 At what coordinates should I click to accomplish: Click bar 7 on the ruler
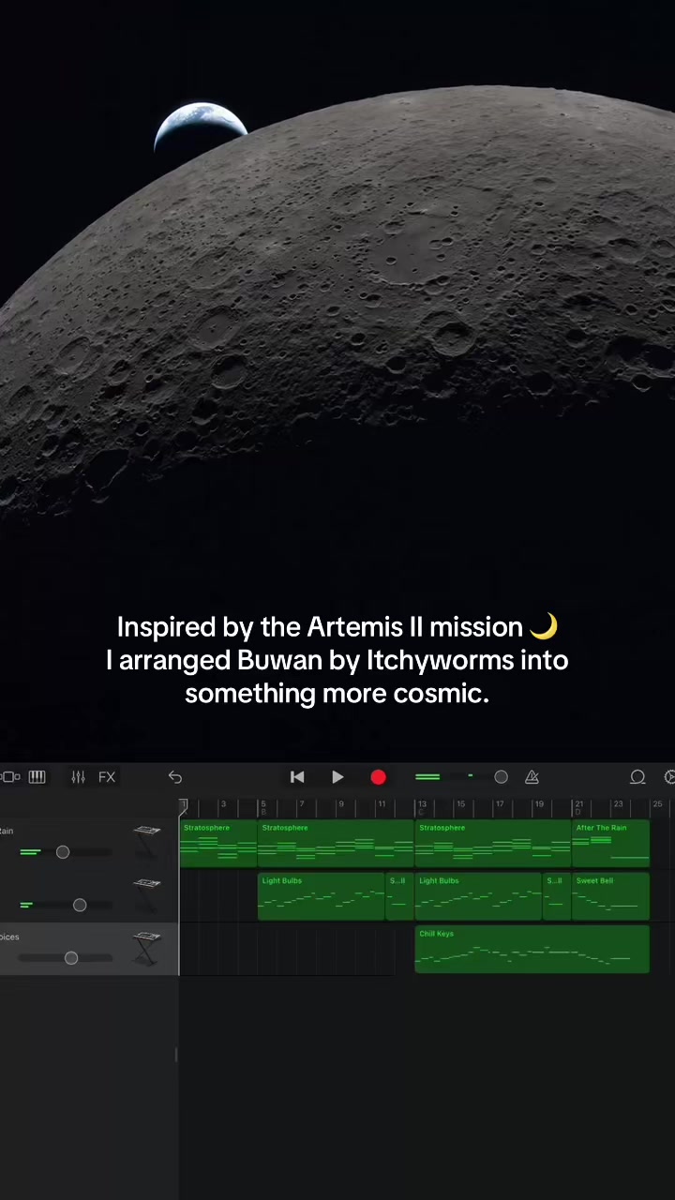coord(301,804)
